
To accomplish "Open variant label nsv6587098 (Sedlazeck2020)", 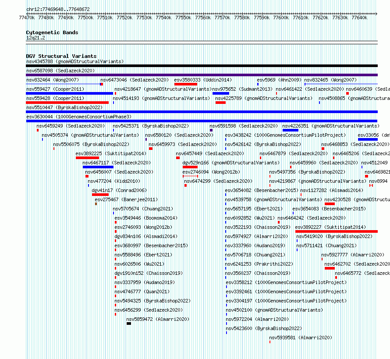I will 60,71.
